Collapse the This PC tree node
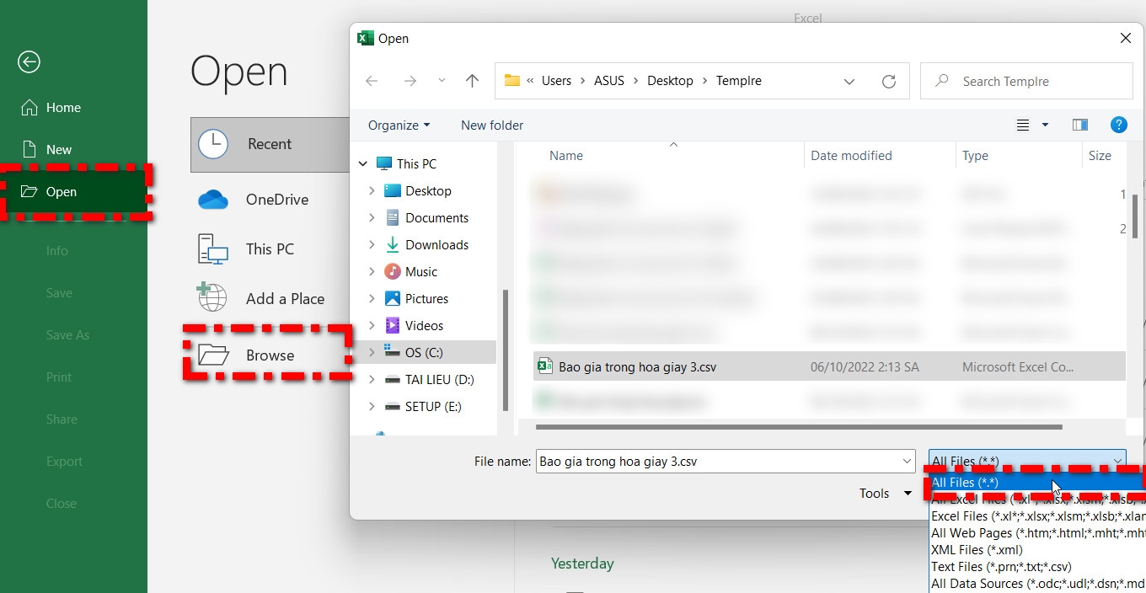The height and width of the screenshot is (593, 1146). [x=363, y=164]
